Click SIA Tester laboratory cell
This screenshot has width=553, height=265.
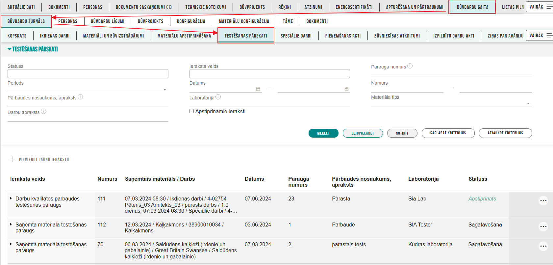(x=420, y=225)
